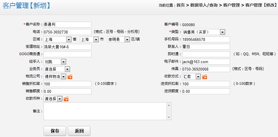
Task: Focus the 手机号码 input field
Action: (x=206, y=39)
